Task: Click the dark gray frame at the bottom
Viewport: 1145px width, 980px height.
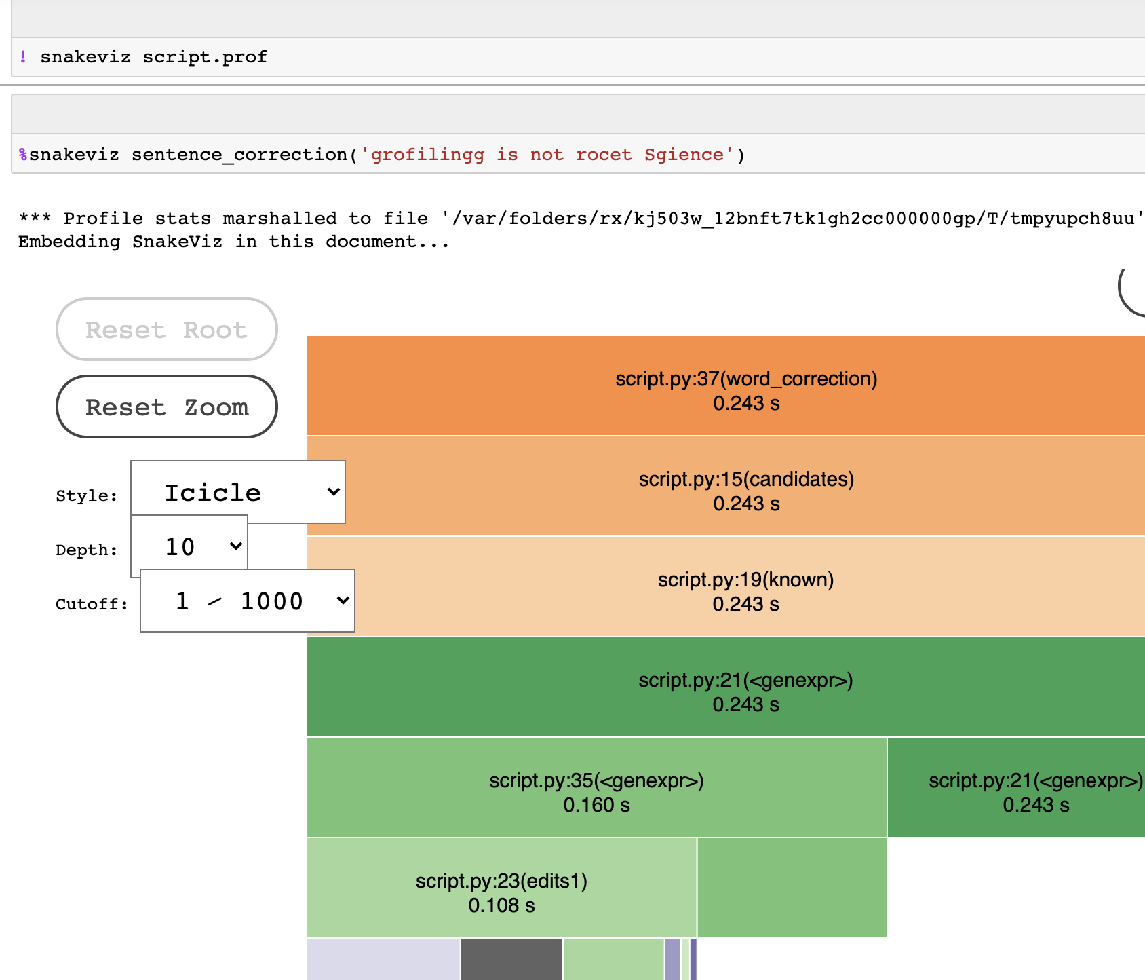Action: (x=511, y=959)
